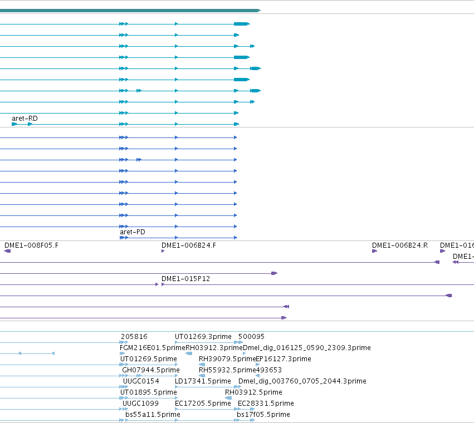Select the 500095 feature label
Viewport: 474px width, 423px height.
(251, 337)
